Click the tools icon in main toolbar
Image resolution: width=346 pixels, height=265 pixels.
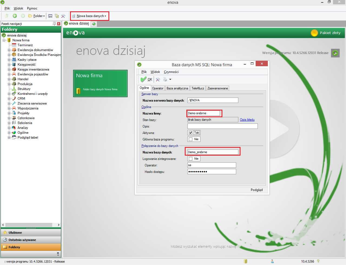pyautogui.click(x=63, y=16)
